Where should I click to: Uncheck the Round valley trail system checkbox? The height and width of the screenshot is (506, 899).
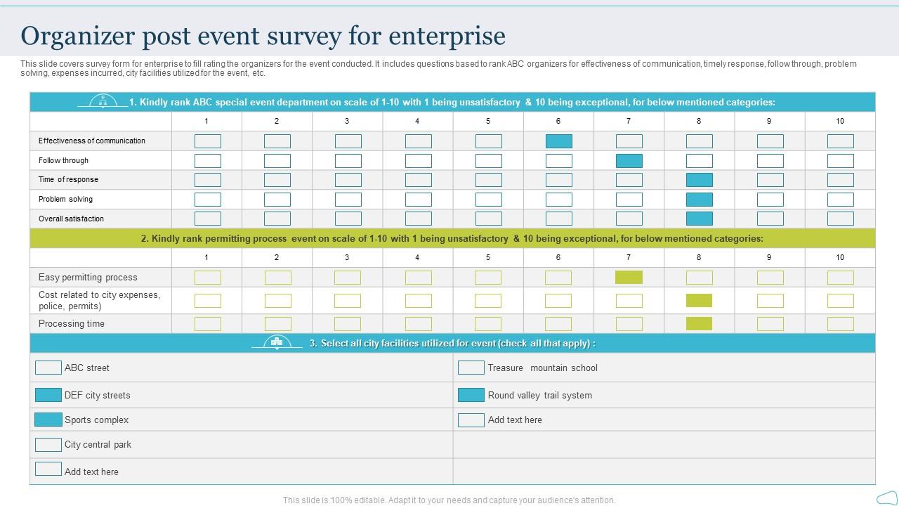(471, 394)
